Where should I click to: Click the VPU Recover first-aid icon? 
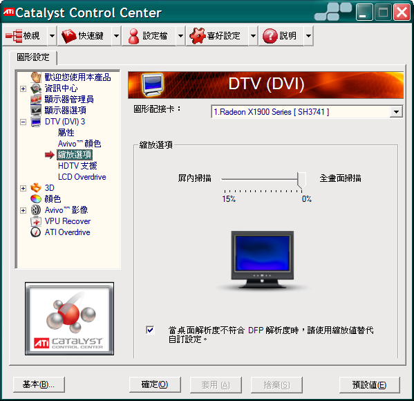(36, 221)
